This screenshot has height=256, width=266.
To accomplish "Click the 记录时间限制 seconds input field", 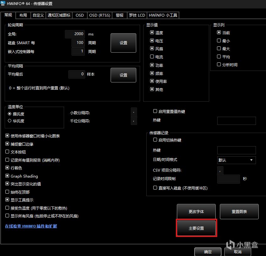I will [x=229, y=179].
